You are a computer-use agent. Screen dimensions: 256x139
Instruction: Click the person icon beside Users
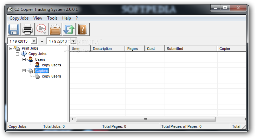pos(31,59)
